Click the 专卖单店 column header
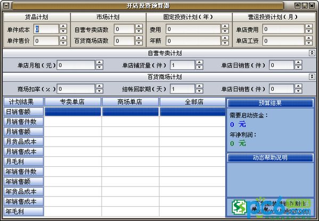 point(72,102)
